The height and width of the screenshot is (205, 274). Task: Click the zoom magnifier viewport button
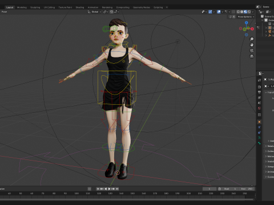coord(252,39)
